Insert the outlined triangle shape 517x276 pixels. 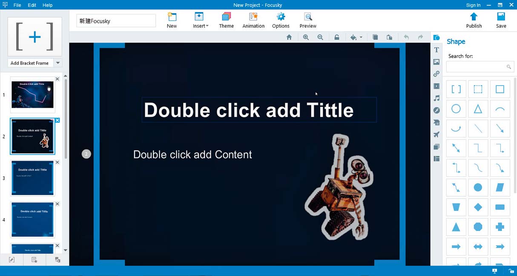478,109
